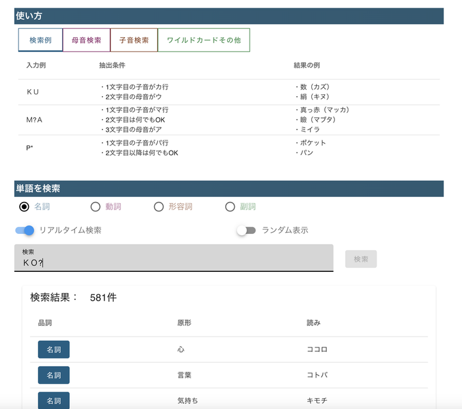Click the 名詞 tag beside 気持ち
Image resolution: width=462 pixels, height=409 pixels.
pos(54,400)
